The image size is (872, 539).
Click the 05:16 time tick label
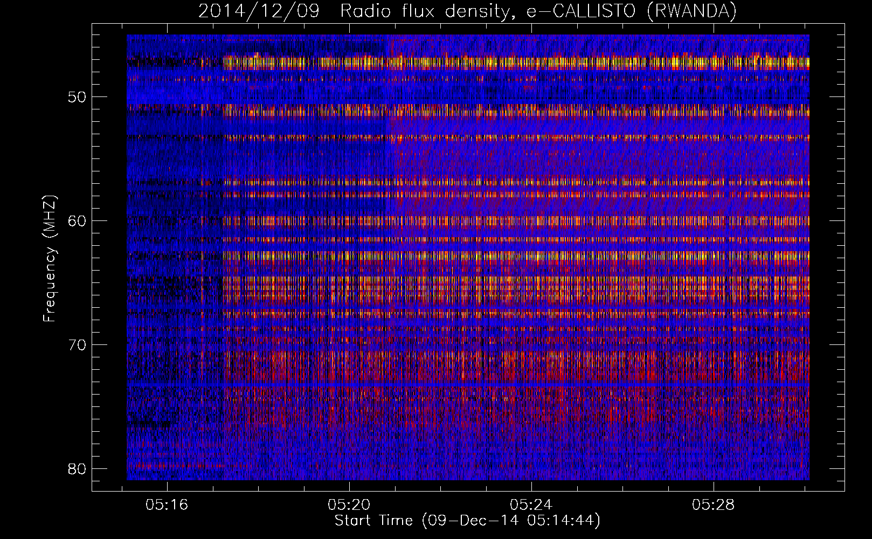167,505
